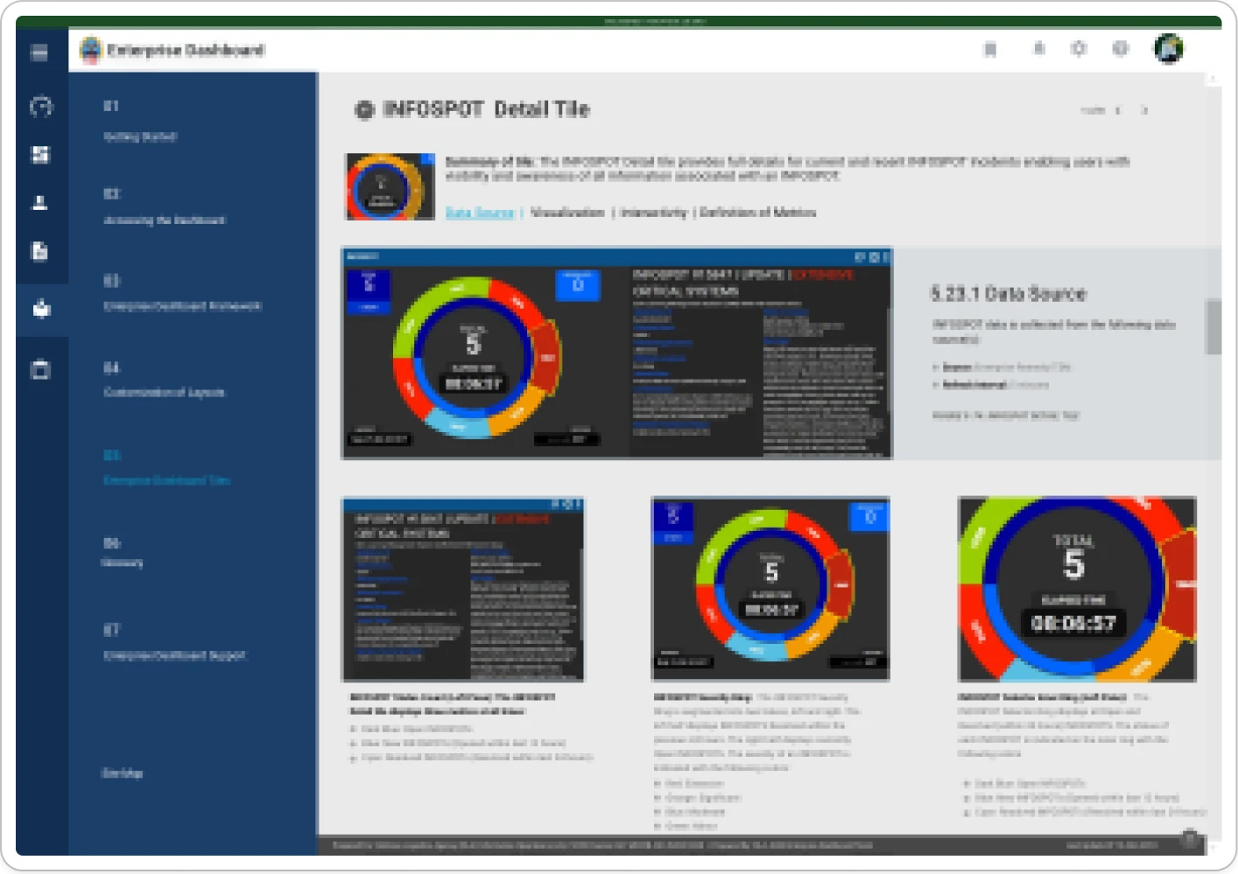Image resolution: width=1238 pixels, height=874 pixels.
Task: Open the INFOSPOT ticket details text thumbnail
Action: (462, 590)
